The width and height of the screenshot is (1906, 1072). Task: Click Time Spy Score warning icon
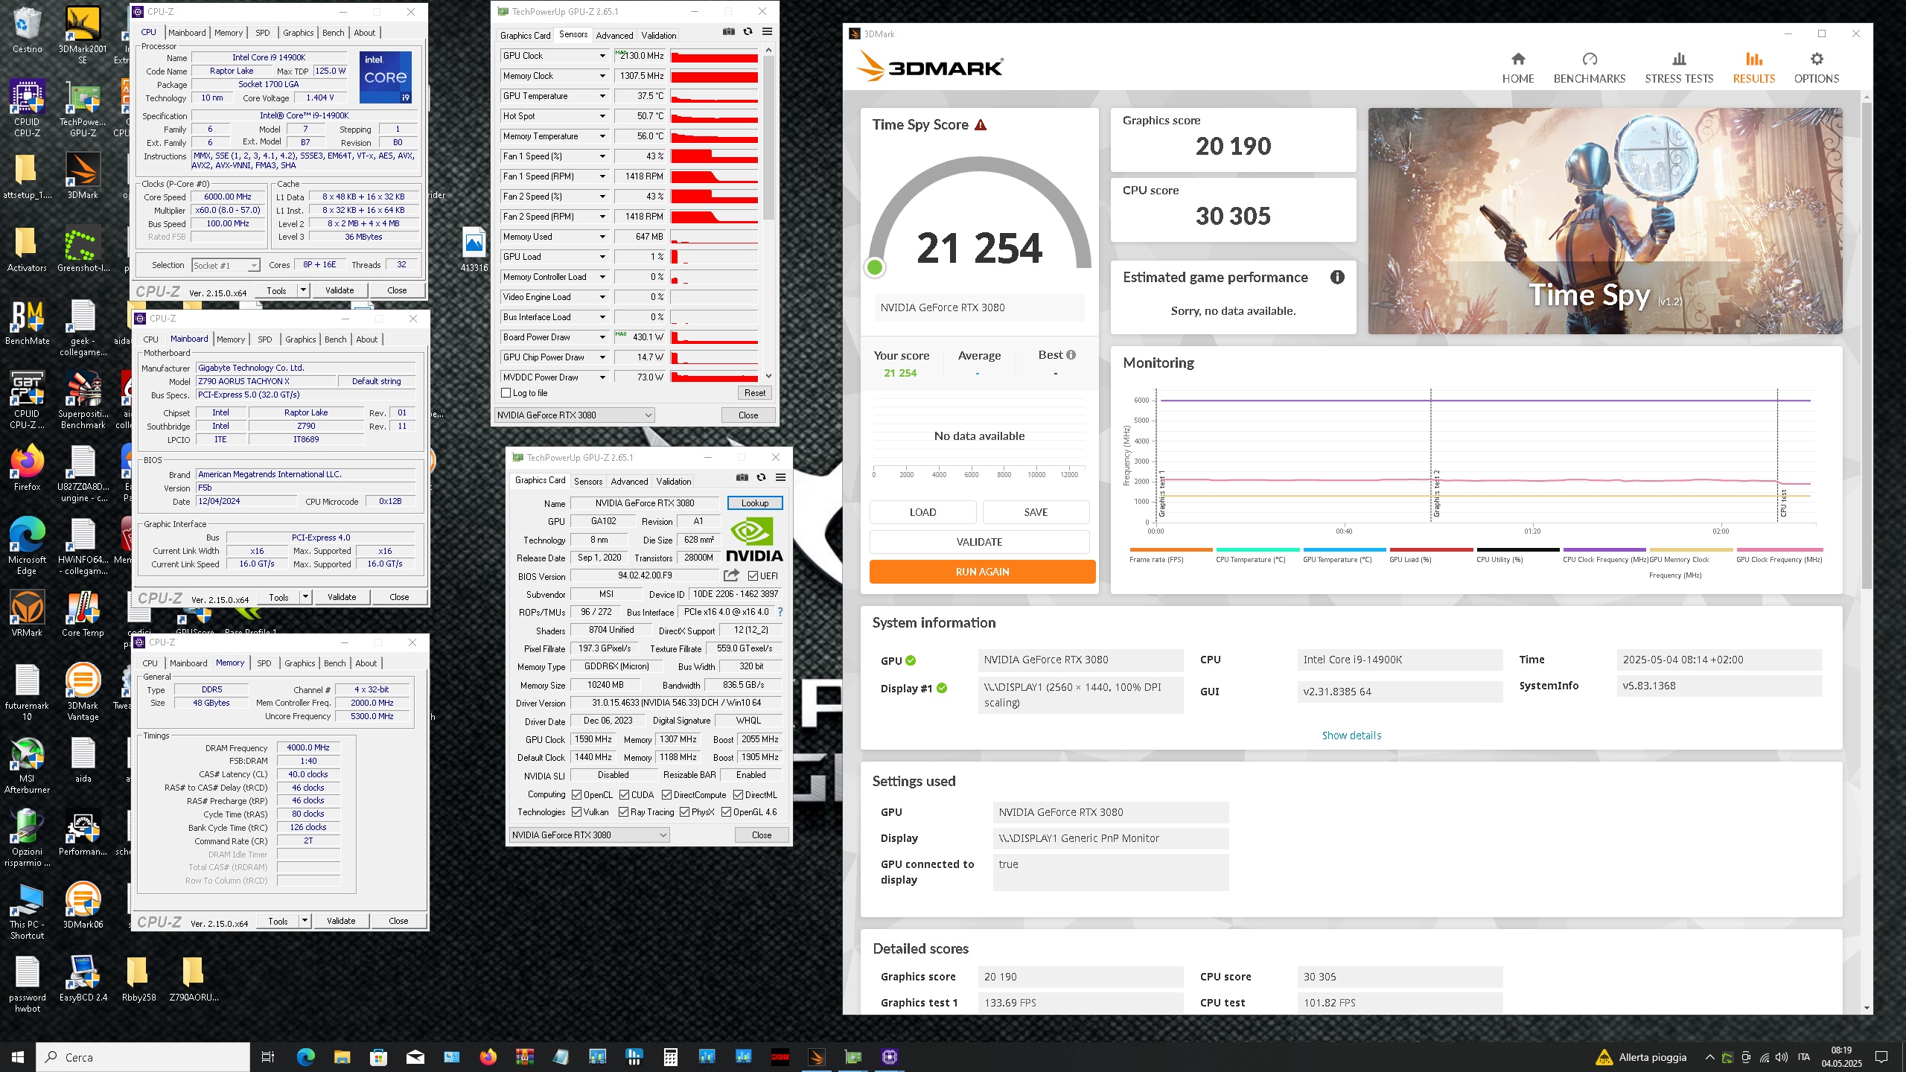[x=981, y=125]
